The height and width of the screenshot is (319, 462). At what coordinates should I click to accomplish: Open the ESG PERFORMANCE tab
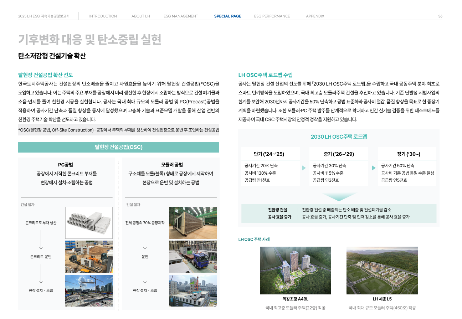click(x=272, y=16)
